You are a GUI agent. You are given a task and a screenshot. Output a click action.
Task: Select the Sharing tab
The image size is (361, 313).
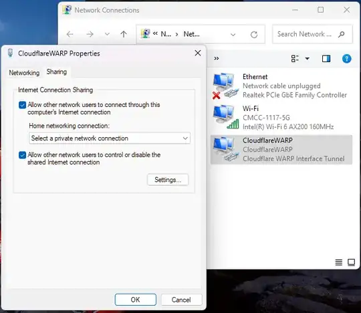pyautogui.click(x=57, y=72)
